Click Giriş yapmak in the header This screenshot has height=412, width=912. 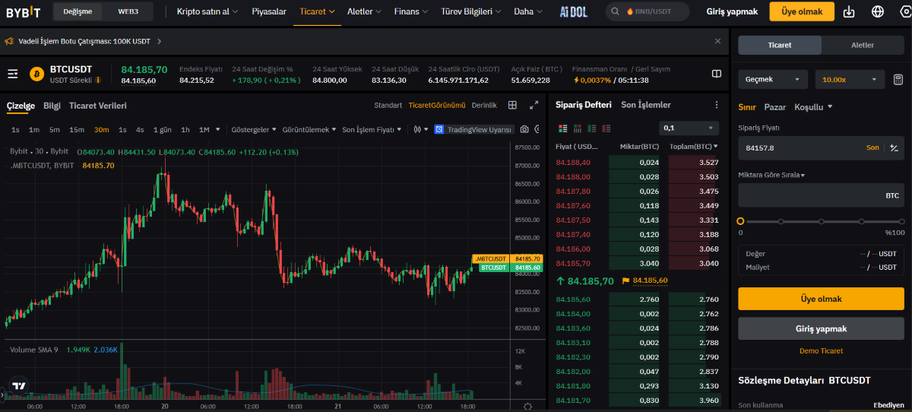[x=732, y=11]
